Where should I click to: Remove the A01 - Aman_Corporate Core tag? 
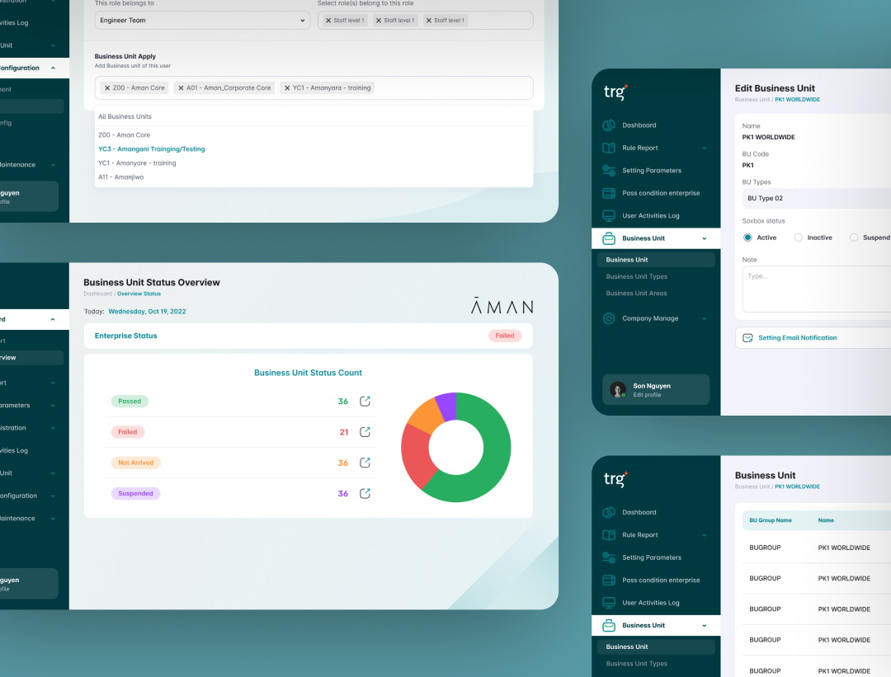pyautogui.click(x=180, y=87)
